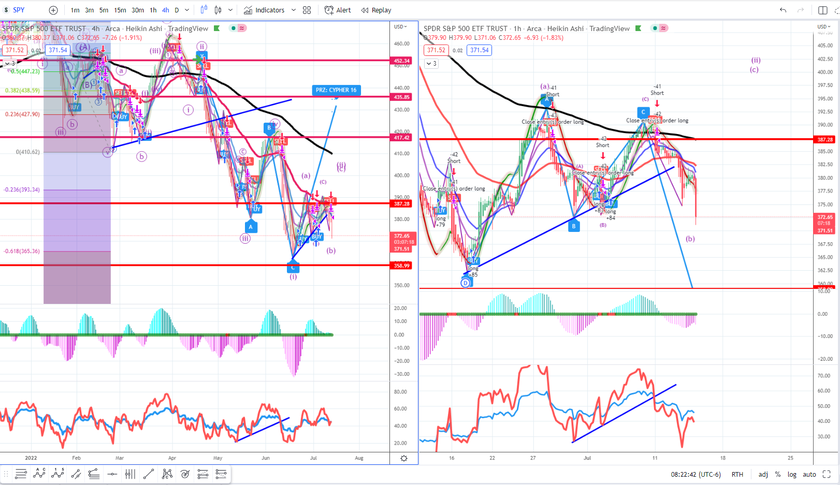Click the 08:22:42 (UTC-6) timezone clock
Viewport: 840px width, 485px height.
(696, 474)
